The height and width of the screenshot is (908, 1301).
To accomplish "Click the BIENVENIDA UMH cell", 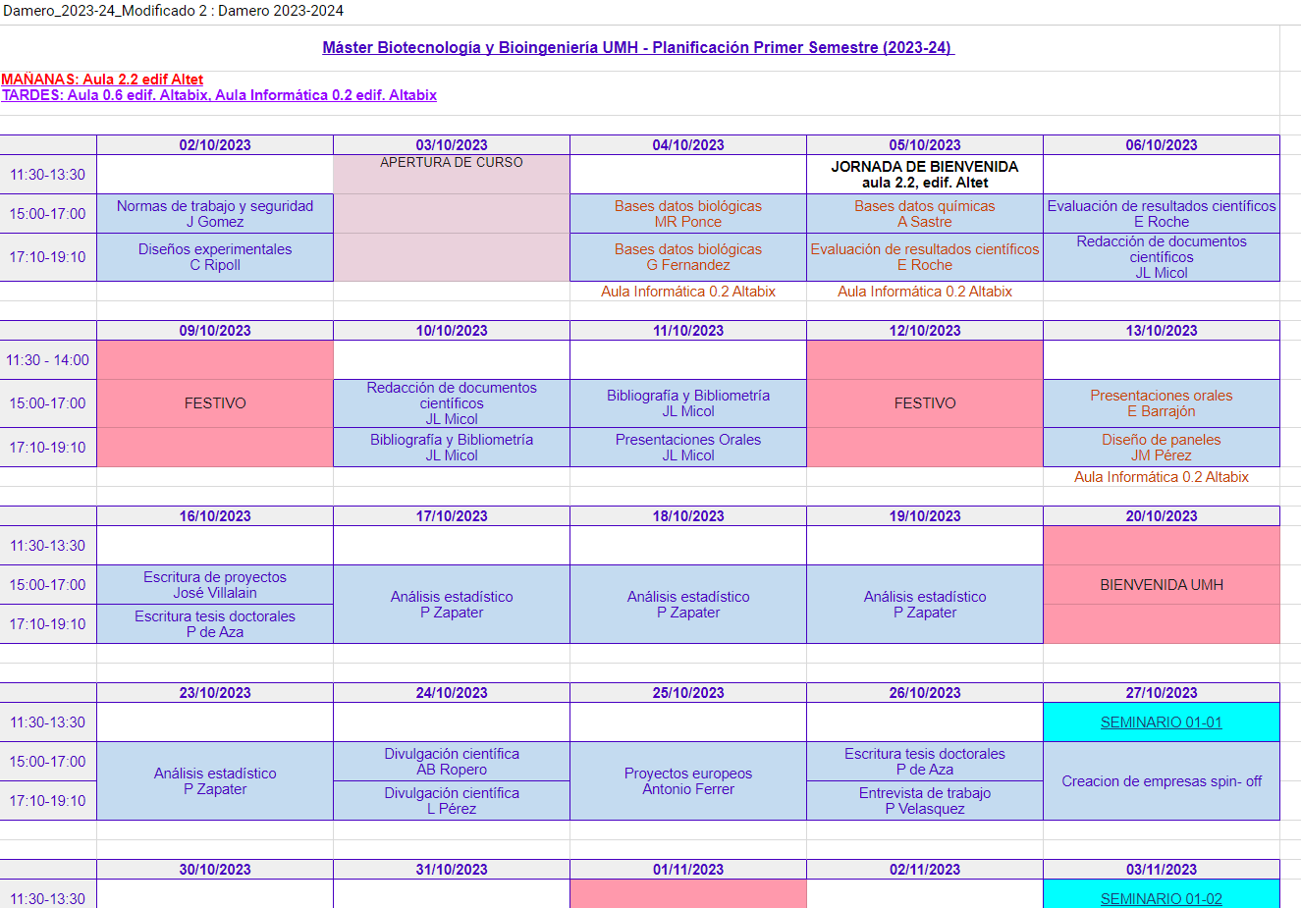I will click(1162, 585).
